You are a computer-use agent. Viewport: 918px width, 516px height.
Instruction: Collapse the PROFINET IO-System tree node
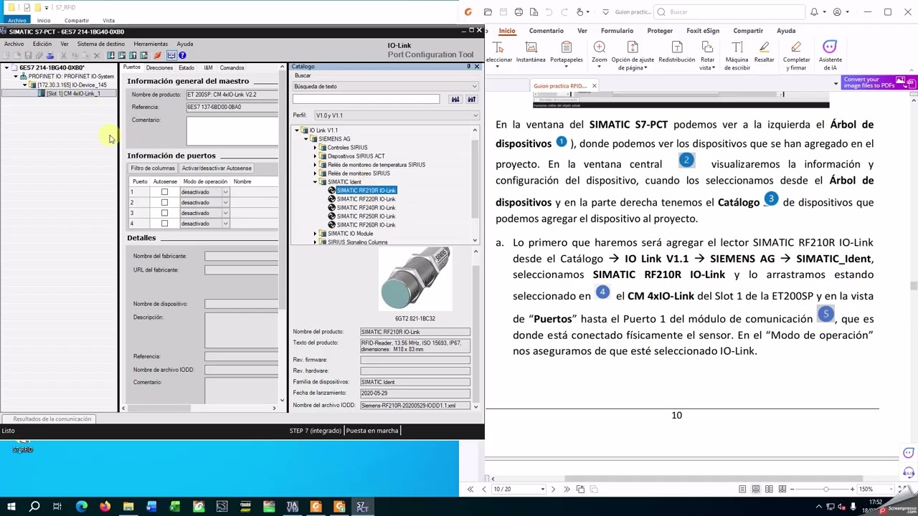coord(16,76)
